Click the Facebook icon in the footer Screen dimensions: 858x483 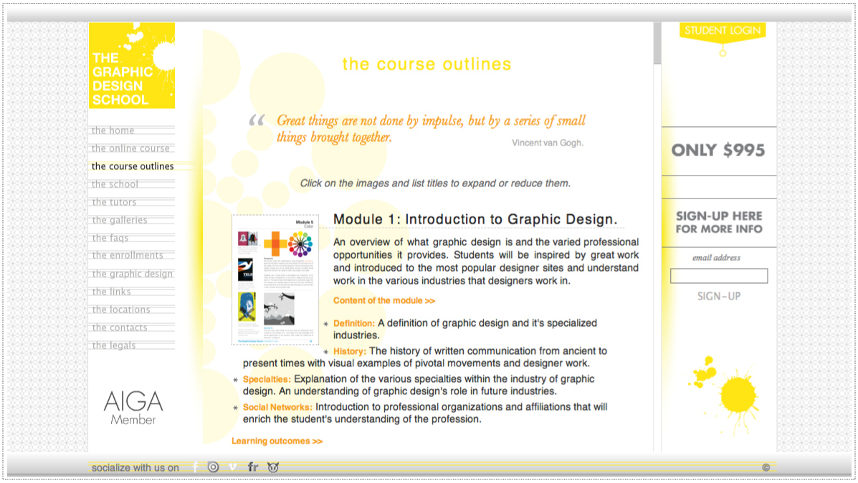click(196, 467)
